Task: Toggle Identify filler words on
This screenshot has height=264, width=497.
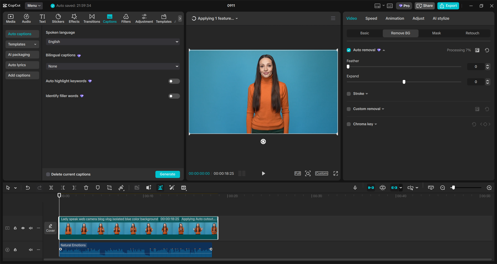Action: point(174,96)
